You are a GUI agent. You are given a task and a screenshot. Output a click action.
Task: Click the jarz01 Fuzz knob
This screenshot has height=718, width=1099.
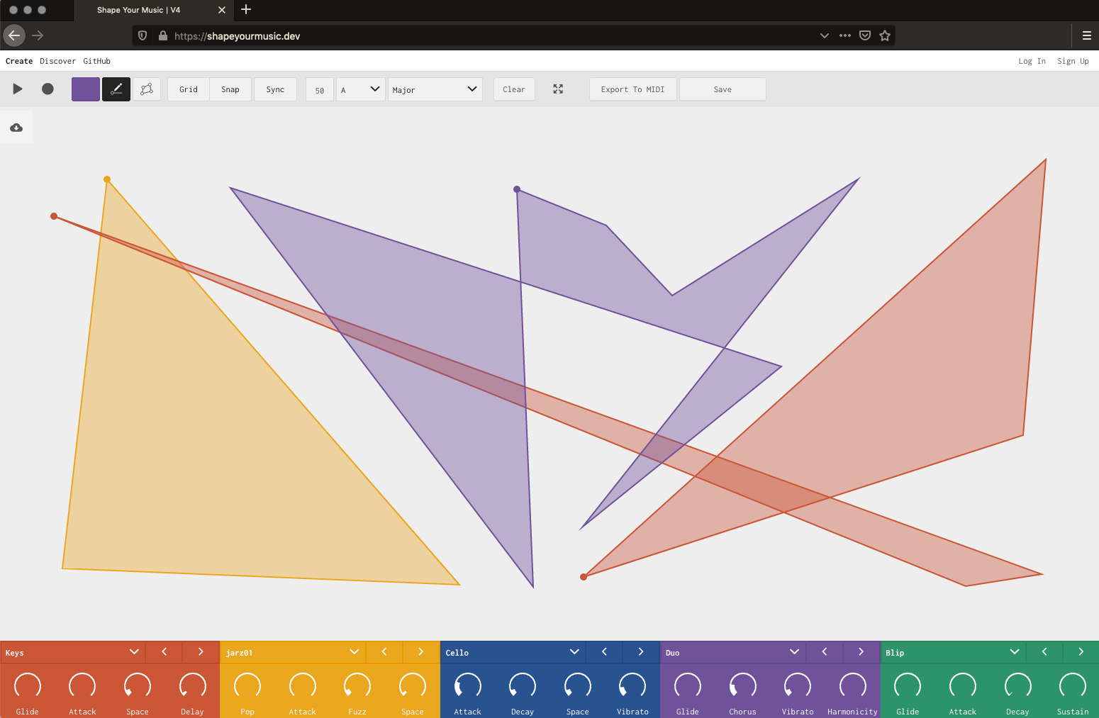point(357,685)
